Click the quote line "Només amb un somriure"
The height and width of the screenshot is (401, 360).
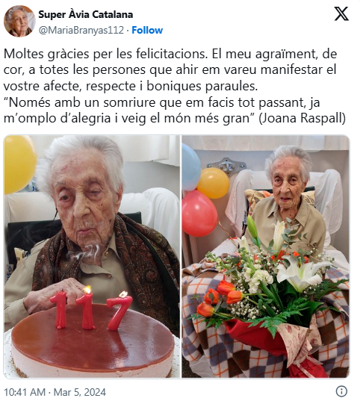point(162,102)
